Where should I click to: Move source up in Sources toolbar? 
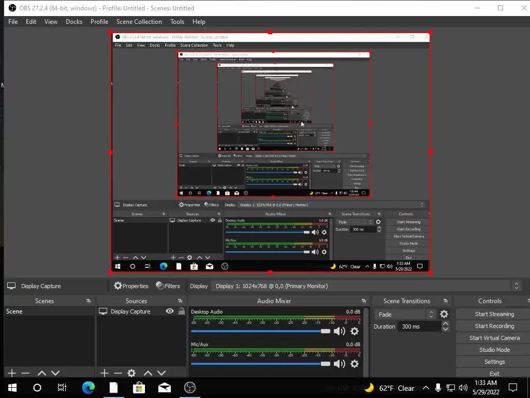point(148,373)
